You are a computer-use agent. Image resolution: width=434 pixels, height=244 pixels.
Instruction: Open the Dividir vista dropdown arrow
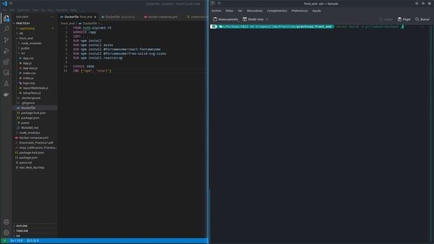point(267,20)
